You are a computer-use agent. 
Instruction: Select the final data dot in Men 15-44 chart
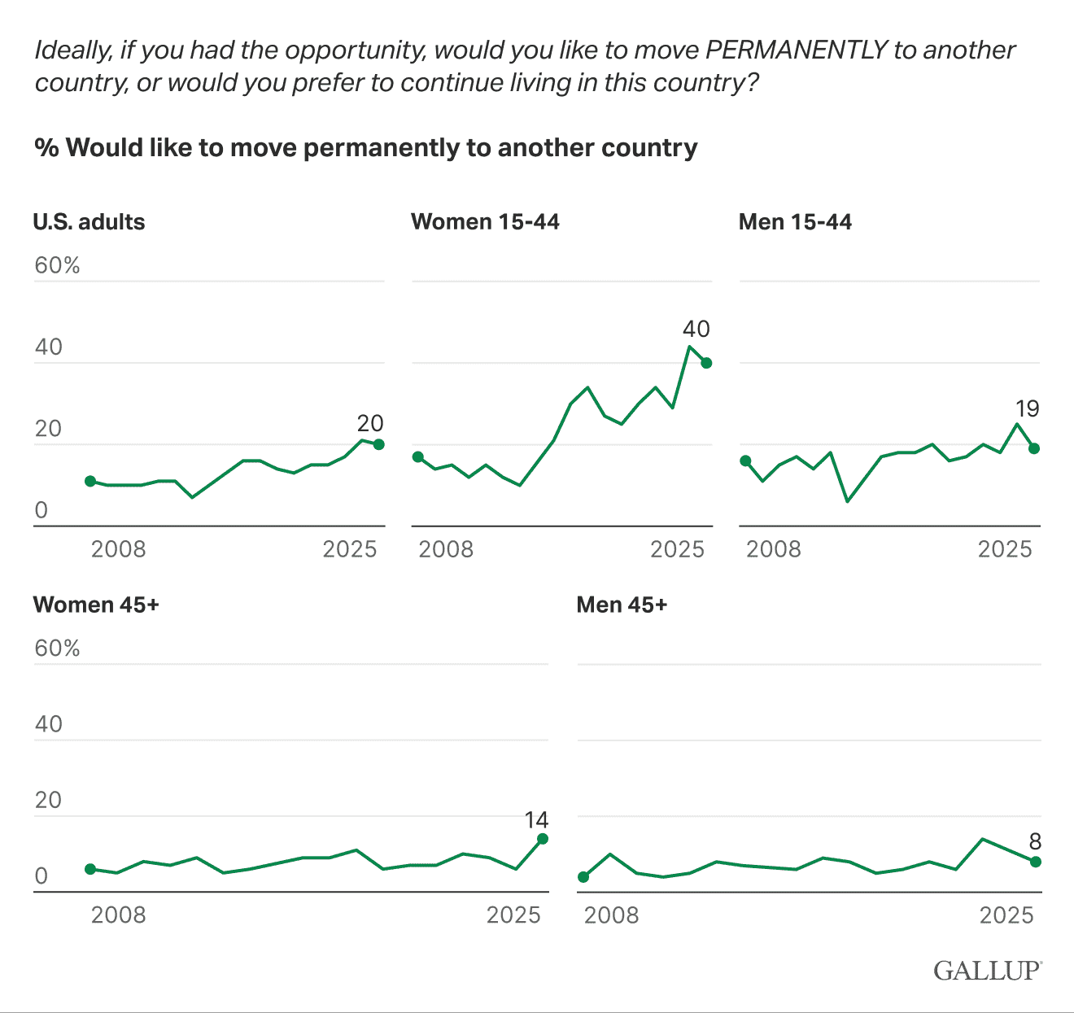point(1034,448)
